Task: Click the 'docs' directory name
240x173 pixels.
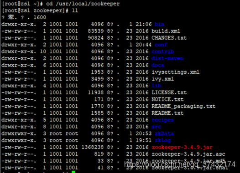Action: (158, 65)
